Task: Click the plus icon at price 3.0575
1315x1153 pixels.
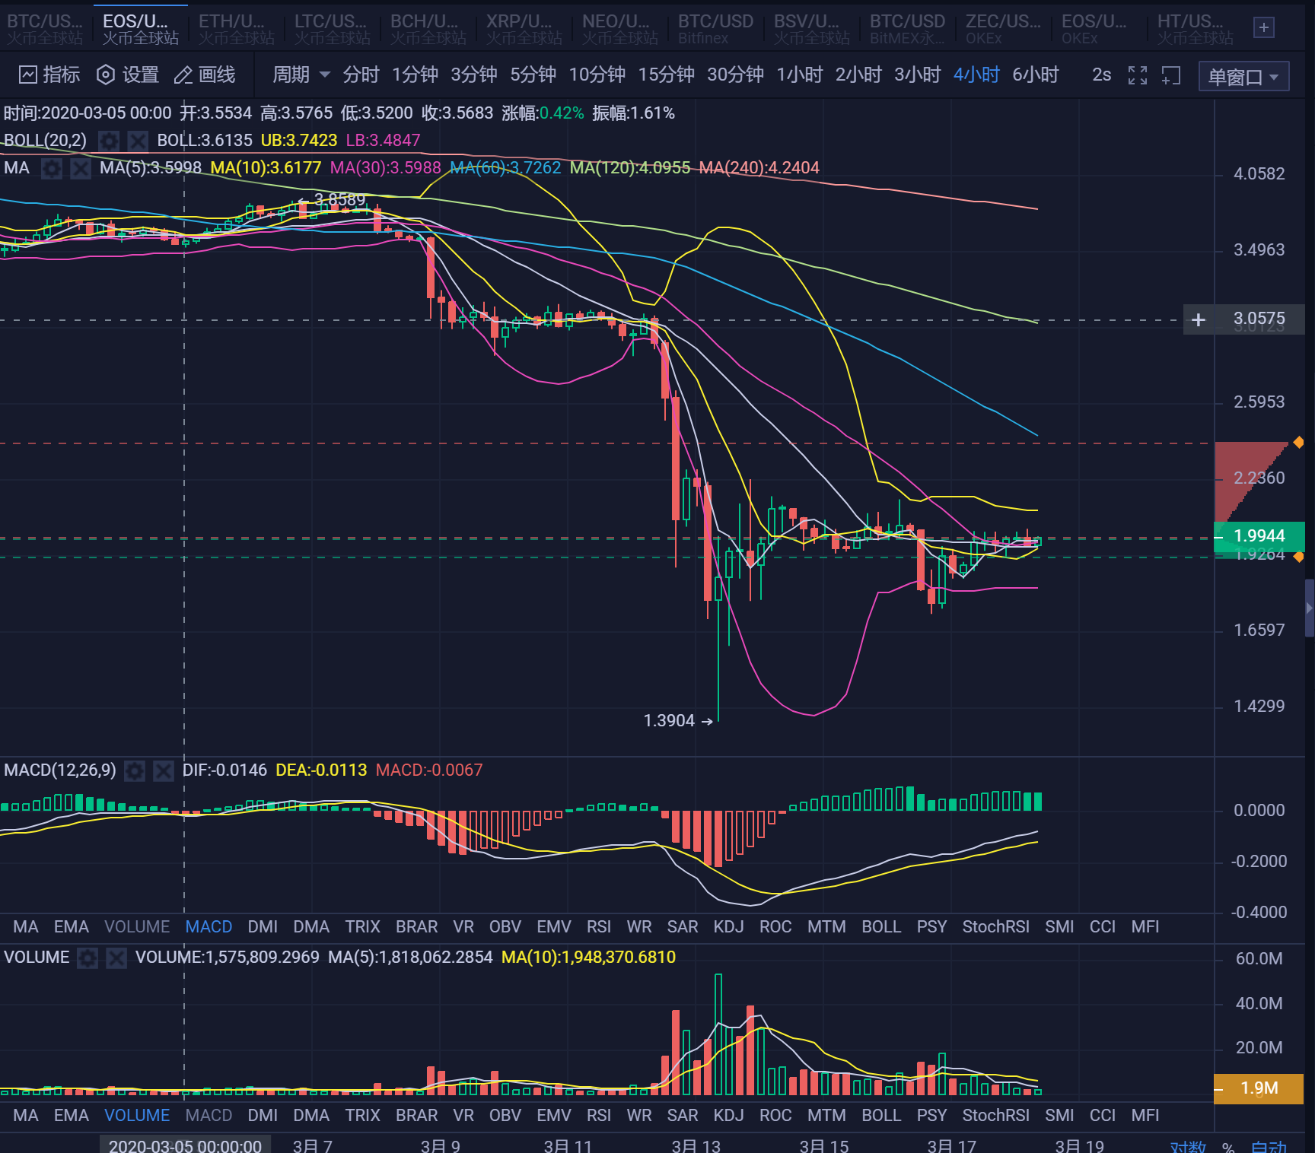Action: (x=1199, y=319)
